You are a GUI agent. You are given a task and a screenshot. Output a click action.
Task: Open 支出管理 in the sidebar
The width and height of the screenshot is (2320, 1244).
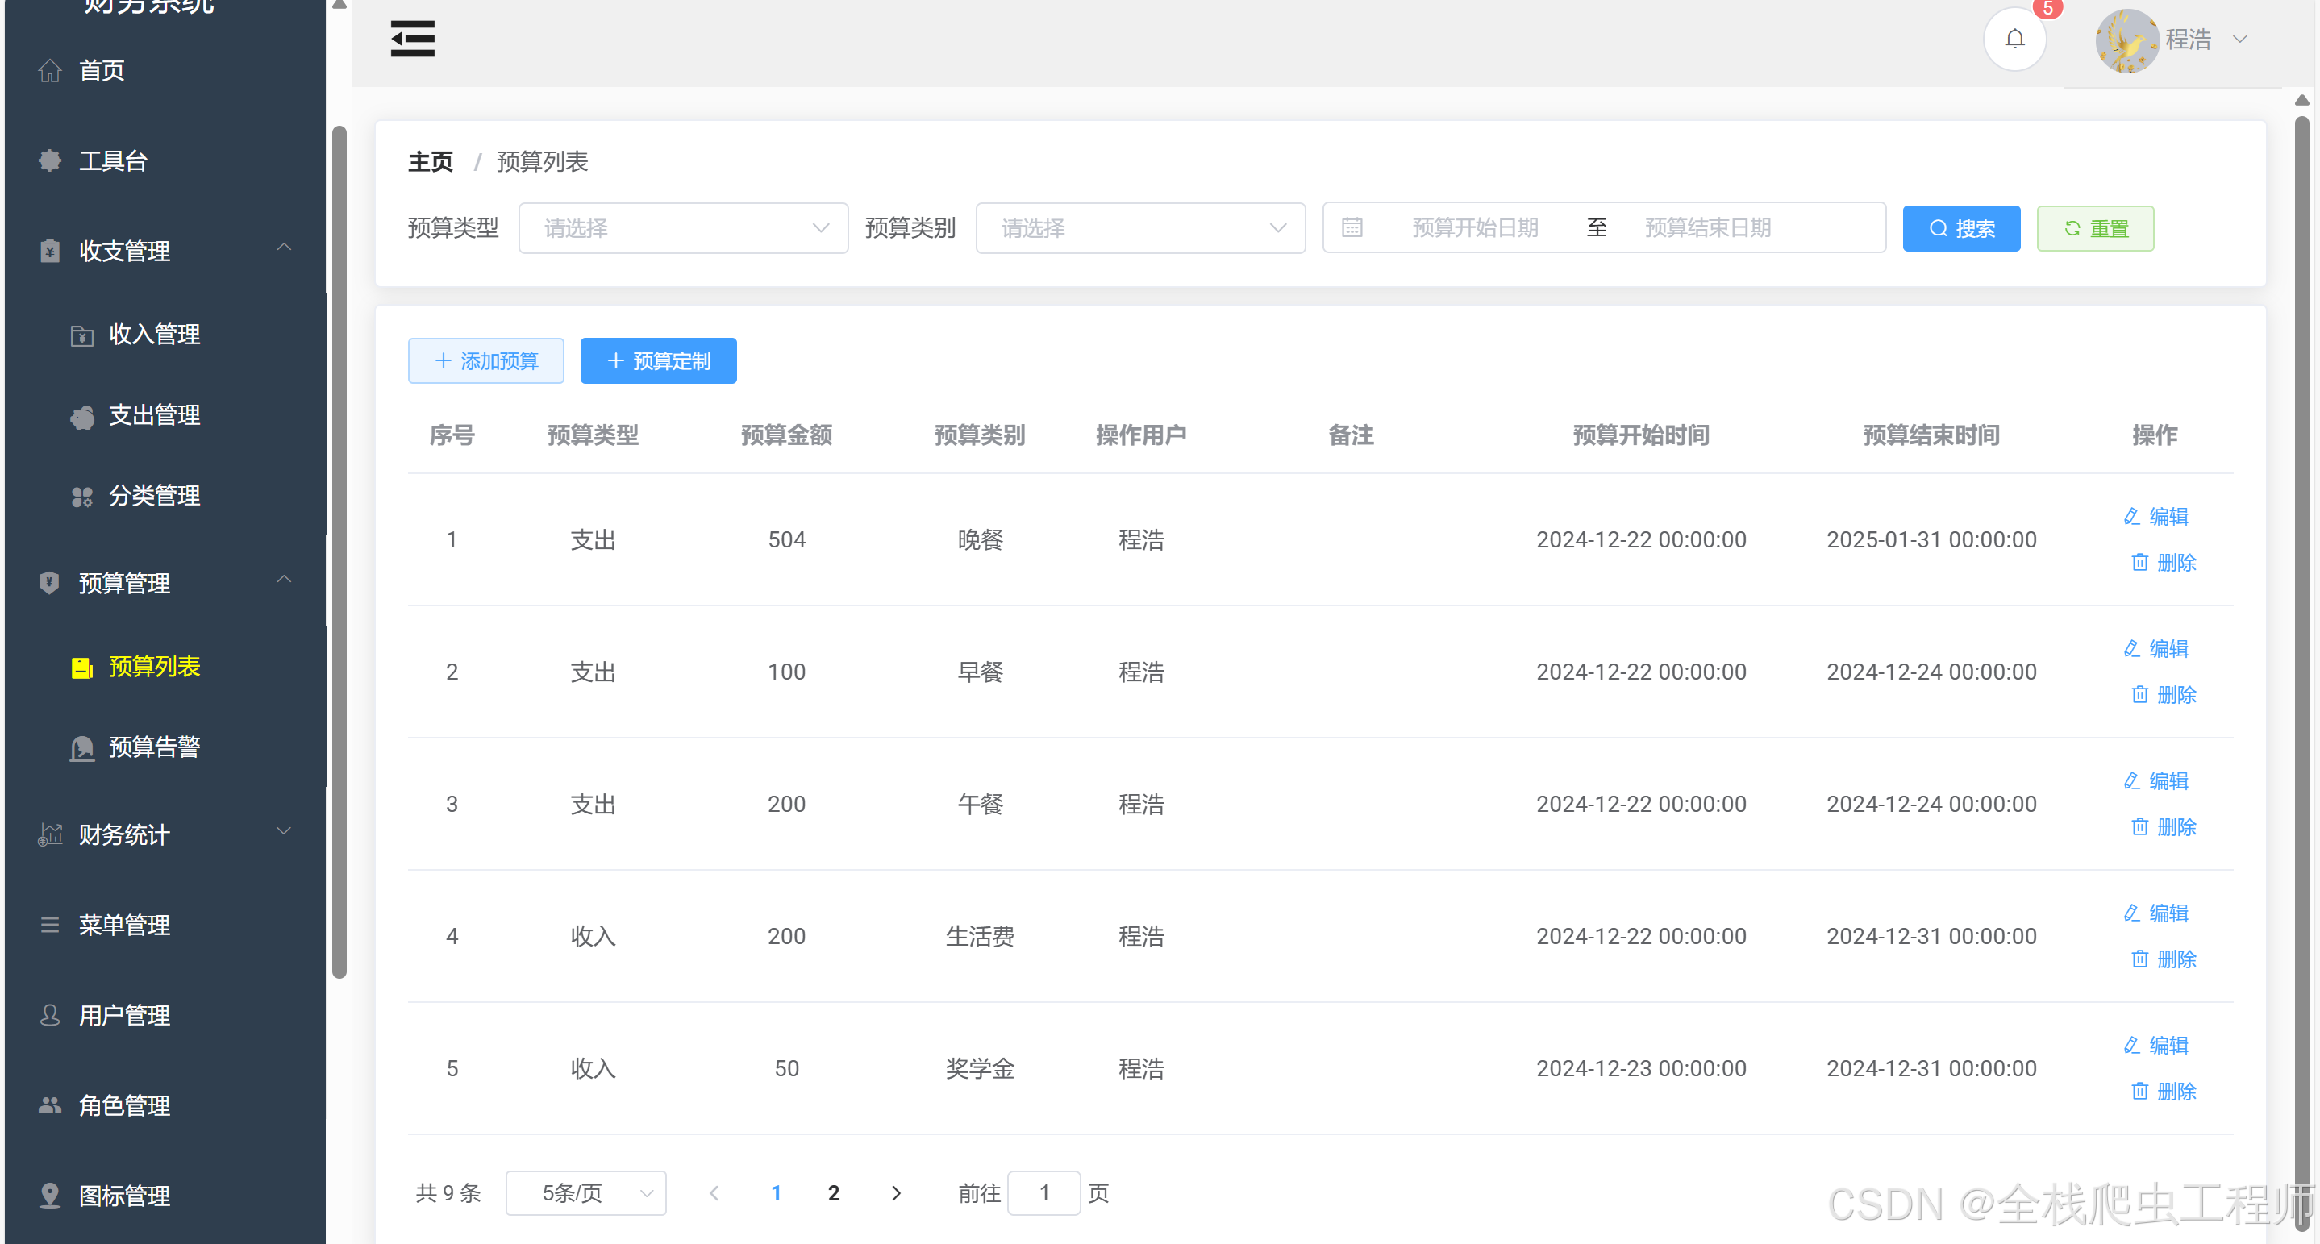pyautogui.click(x=154, y=415)
